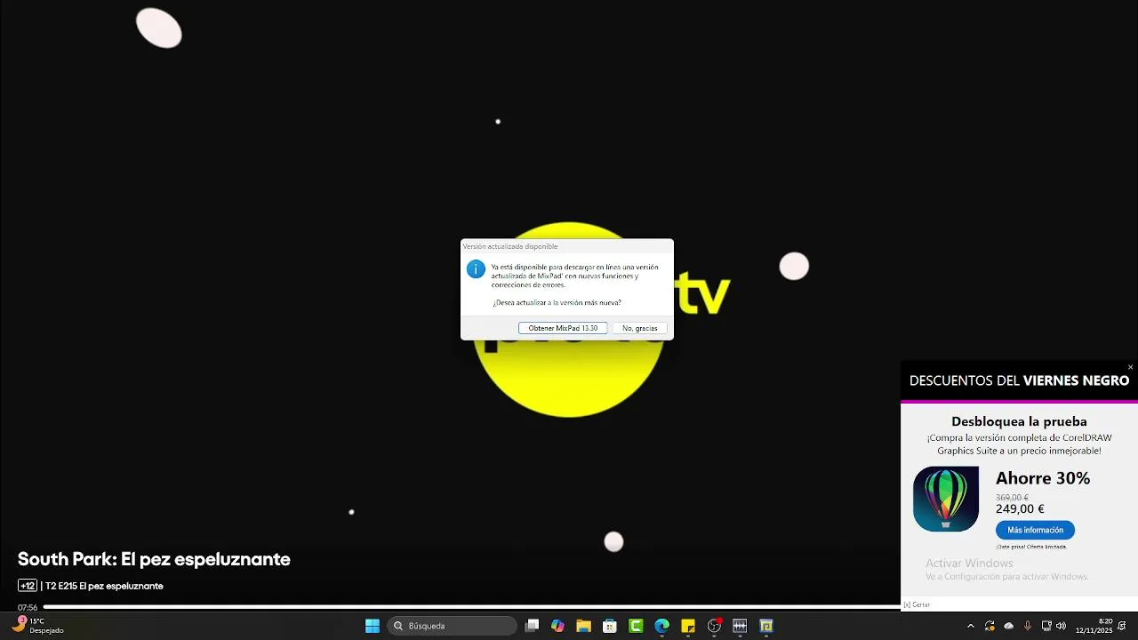Image resolution: width=1138 pixels, height=640 pixels.
Task: Open the Windows Start menu
Action: pos(373,626)
